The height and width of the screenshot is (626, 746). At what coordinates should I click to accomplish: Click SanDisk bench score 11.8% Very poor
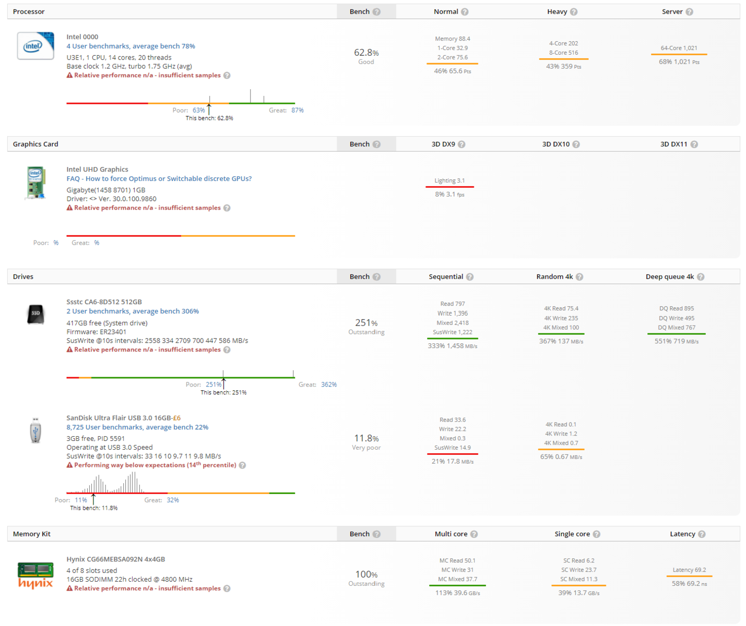(366, 442)
